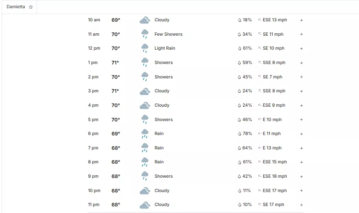The image size is (359, 213).
Task: Click the wind arrow for SSE 8 mph at 1 pm
Action: tap(260, 63)
